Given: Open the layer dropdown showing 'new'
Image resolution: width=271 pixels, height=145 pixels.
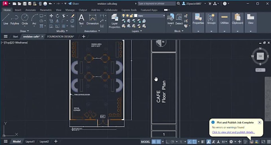Looking at the screenshot, I should (x=143, y=16).
